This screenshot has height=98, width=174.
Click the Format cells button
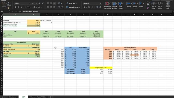pos(141,5)
